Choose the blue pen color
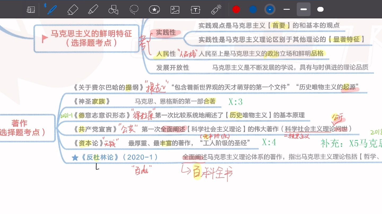This screenshot has height=214, width=382. [x=253, y=10]
